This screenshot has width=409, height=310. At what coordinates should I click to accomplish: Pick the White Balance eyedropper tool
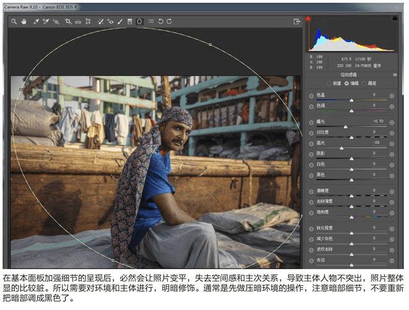pyautogui.click(x=36, y=22)
